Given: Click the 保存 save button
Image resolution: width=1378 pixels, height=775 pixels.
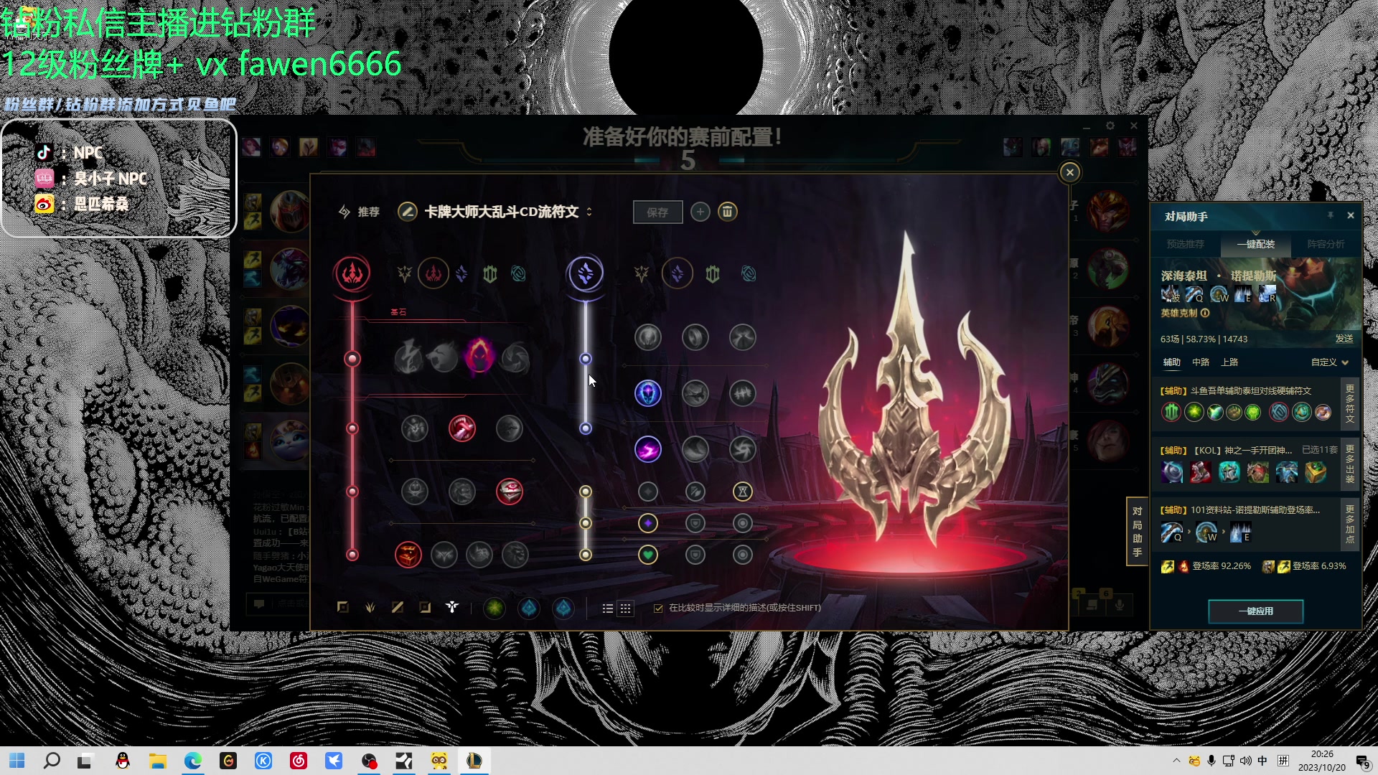Looking at the screenshot, I should (x=657, y=212).
